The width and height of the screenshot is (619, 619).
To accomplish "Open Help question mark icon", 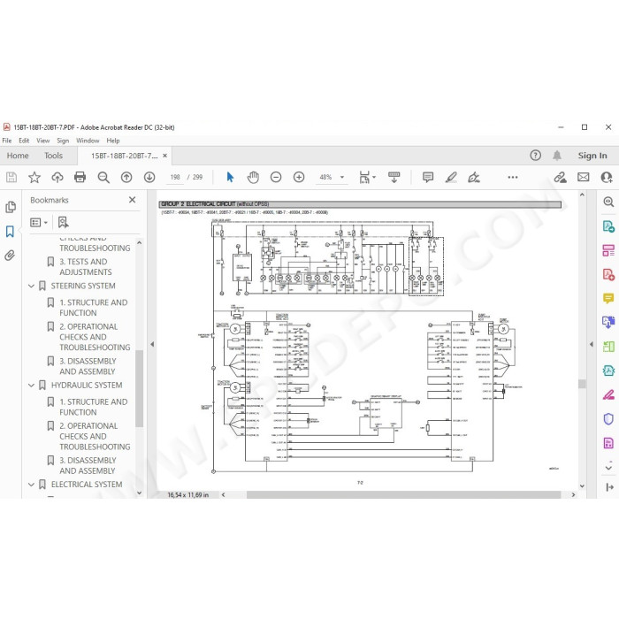I will [x=535, y=156].
